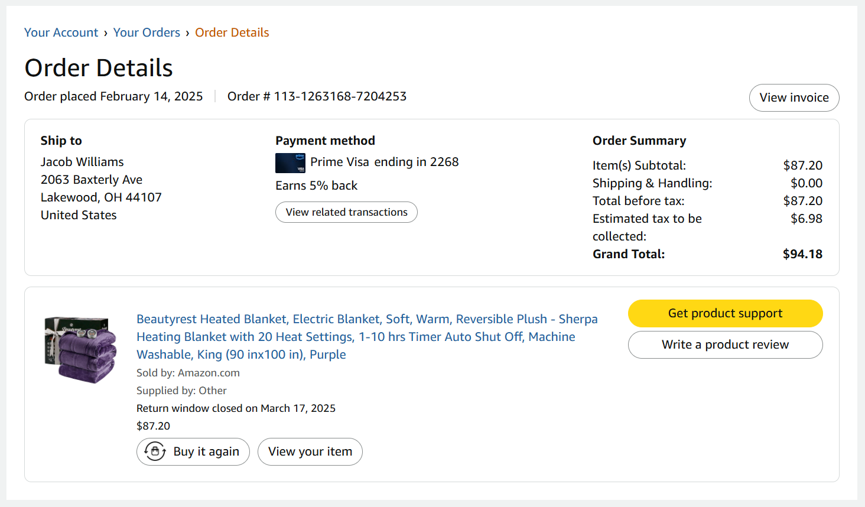Click the Sold by: Amazon.com line
865x507 pixels.
pos(188,373)
